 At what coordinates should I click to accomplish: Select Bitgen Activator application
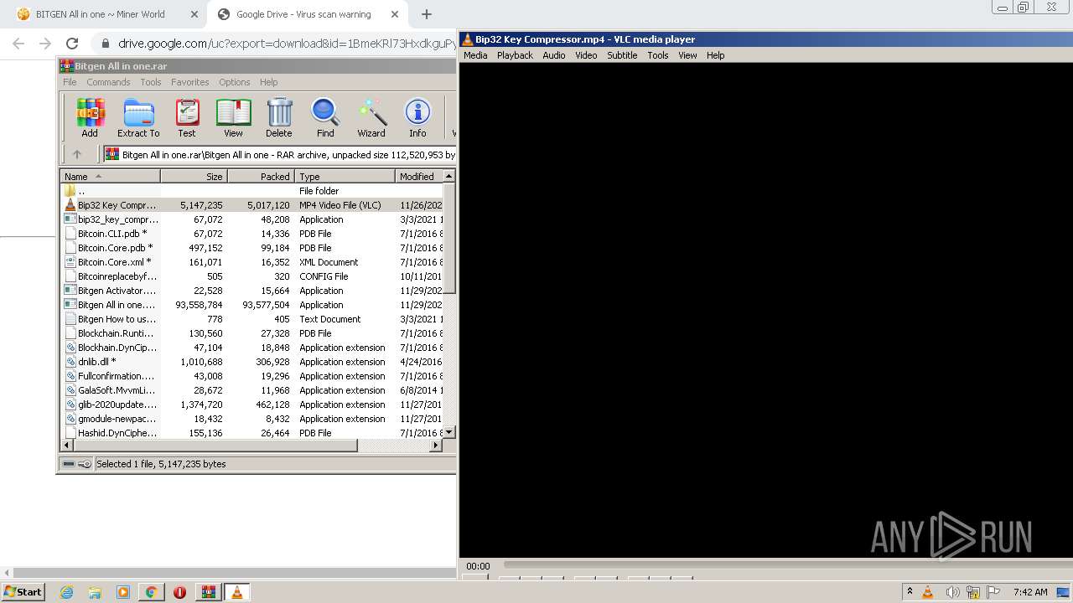tap(251, 291)
